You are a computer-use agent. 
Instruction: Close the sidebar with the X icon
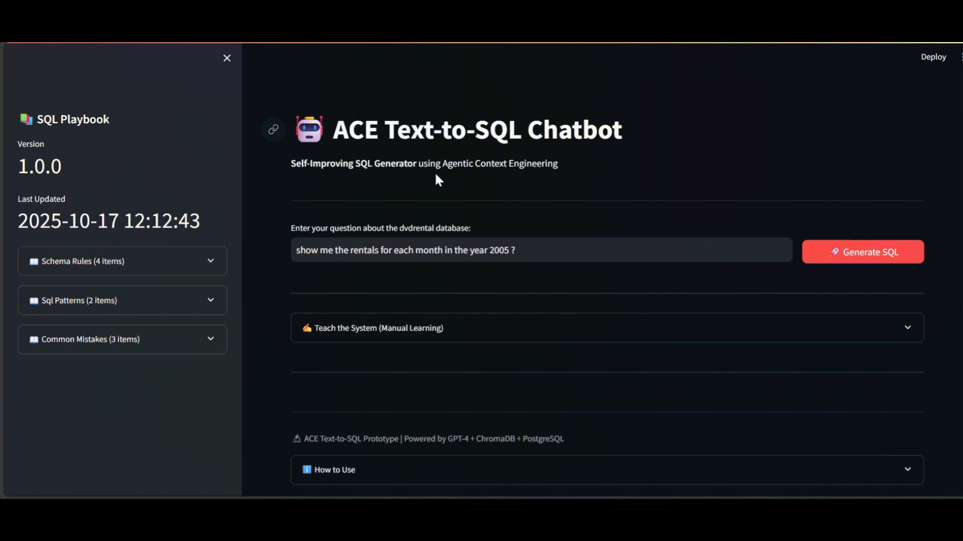(227, 58)
